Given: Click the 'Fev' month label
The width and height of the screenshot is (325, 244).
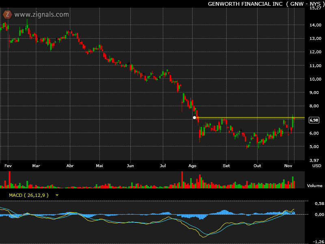Looking at the screenshot, I should (x=8, y=166).
